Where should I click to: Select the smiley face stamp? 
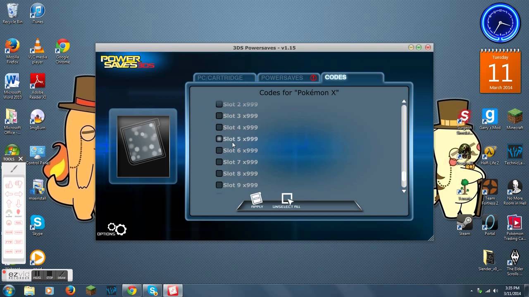(x=9, y=223)
